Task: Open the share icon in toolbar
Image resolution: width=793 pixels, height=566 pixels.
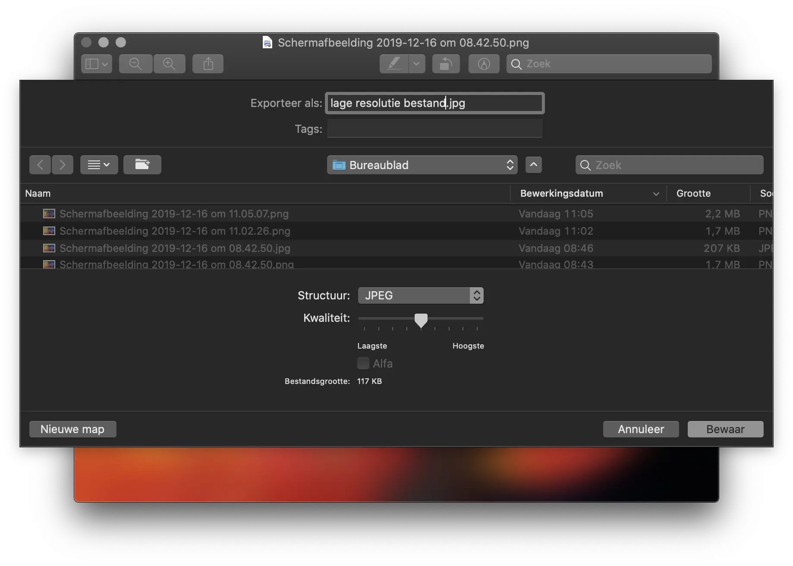Action: click(x=208, y=64)
